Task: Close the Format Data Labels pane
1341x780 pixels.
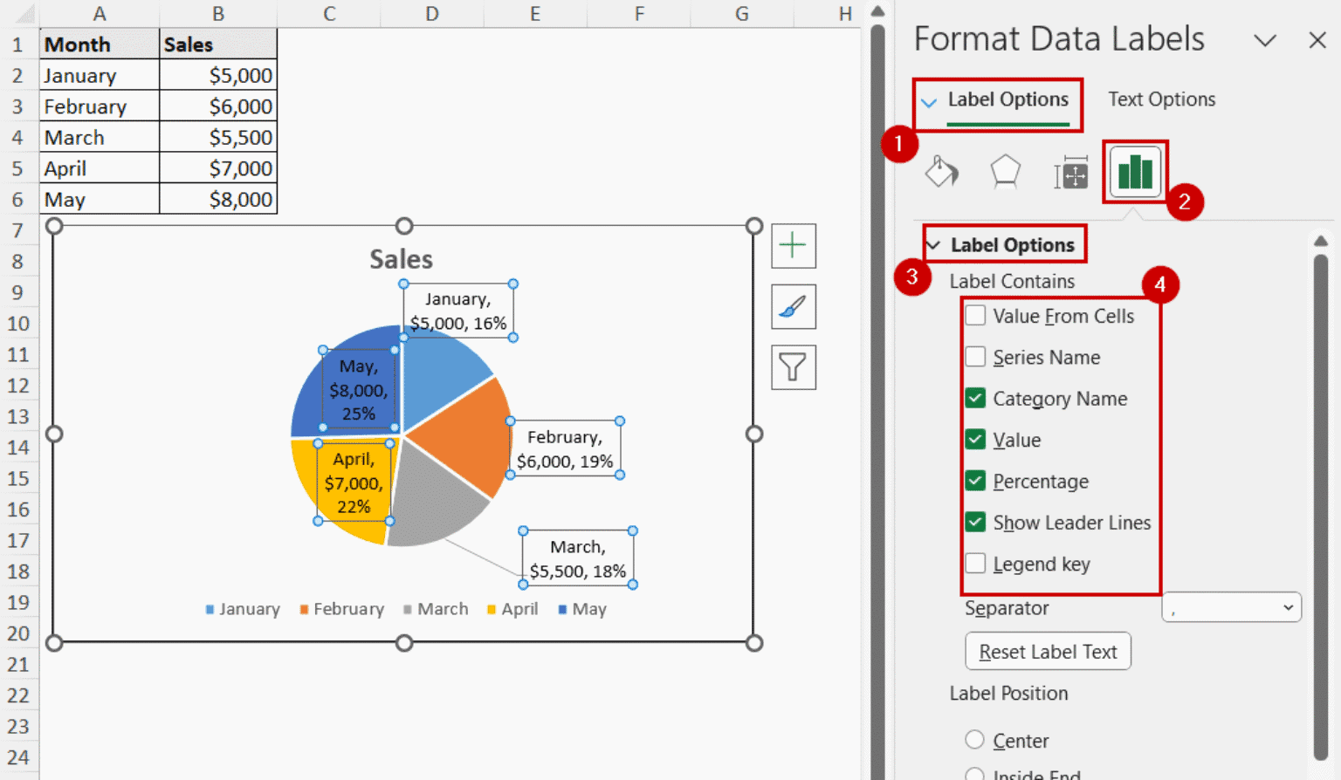Action: click(x=1317, y=40)
